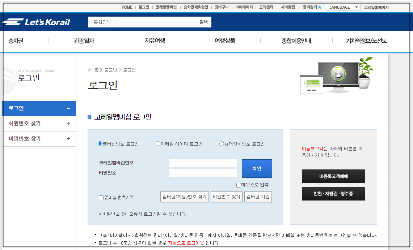Click the 멤버십 가입 button
This screenshot has height=250, width=413.
coord(258,197)
